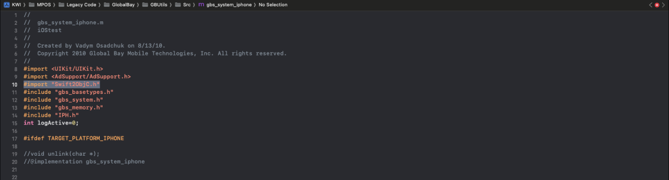Click the purple m file icon

[201, 5]
